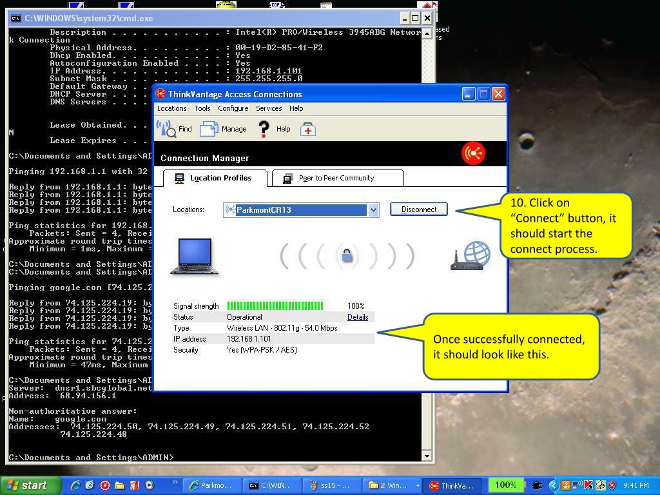The height and width of the screenshot is (495, 660).
Task: Open the Details link next to Status
Action: (x=358, y=317)
